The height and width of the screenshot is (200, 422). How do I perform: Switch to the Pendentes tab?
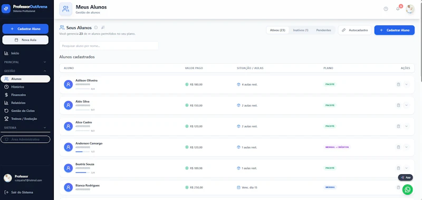coord(323,30)
